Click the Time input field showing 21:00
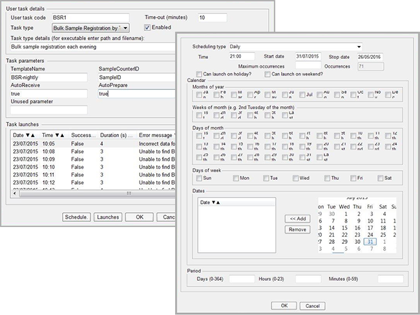Screen dimensions: 420x315 coord(241,57)
